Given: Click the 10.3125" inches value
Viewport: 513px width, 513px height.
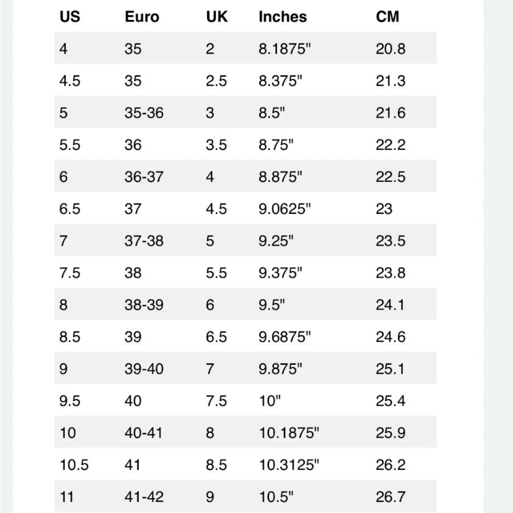Looking at the screenshot, I should 289,465.
